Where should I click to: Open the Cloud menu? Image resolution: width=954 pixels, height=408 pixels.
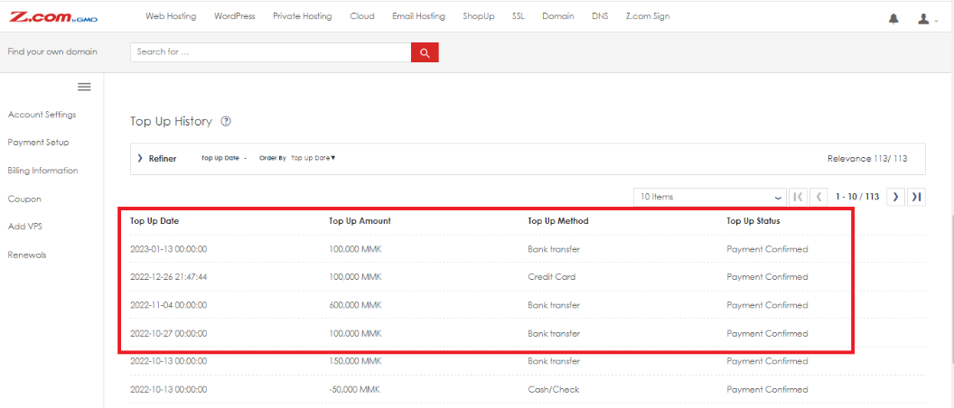click(362, 16)
